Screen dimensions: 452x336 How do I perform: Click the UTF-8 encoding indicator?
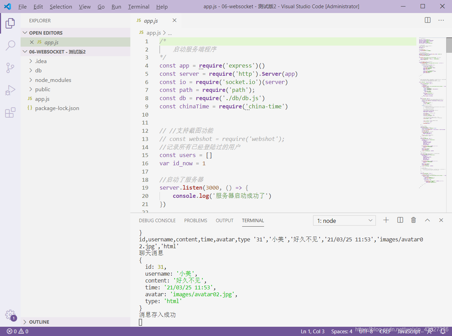pyautogui.click(x=366, y=332)
